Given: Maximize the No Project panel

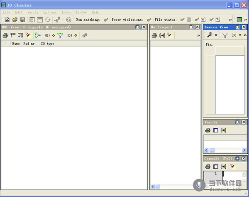Looking at the screenshot, I should coord(191,27).
